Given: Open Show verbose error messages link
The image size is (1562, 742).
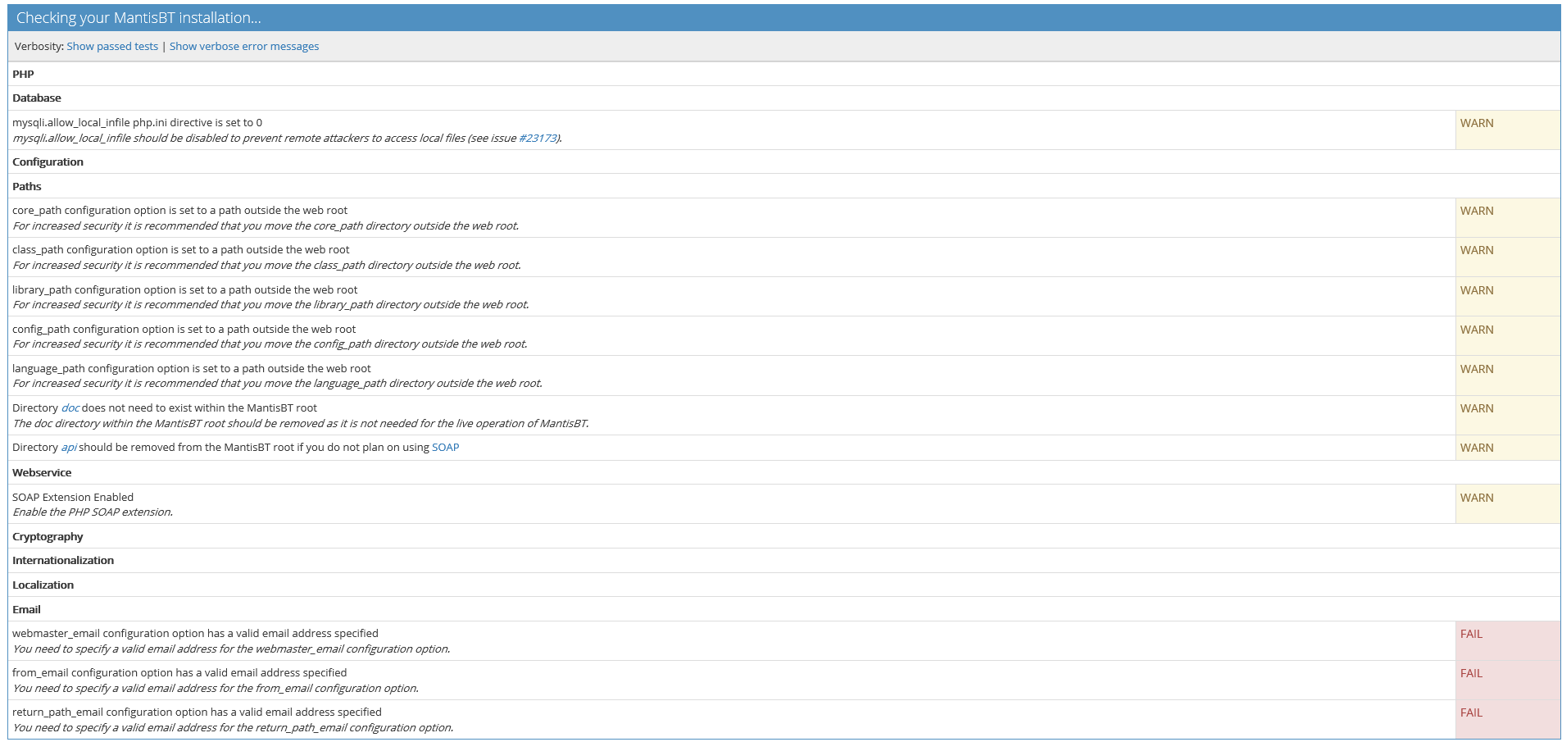Looking at the screenshot, I should [244, 47].
